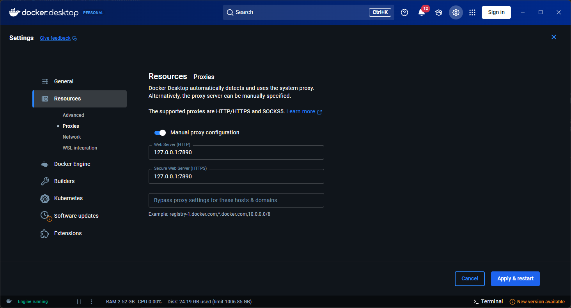Open notifications bell with 12 badge
The height and width of the screenshot is (308, 571).
point(422,12)
